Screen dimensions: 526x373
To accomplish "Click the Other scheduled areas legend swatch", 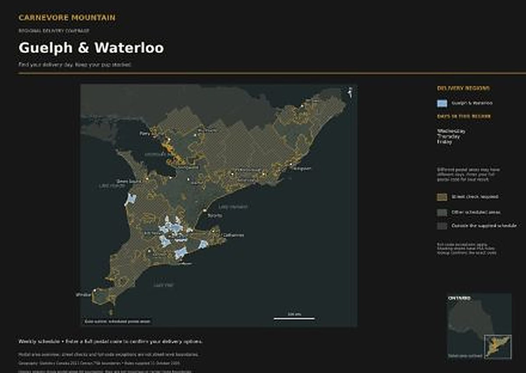I will point(442,212).
